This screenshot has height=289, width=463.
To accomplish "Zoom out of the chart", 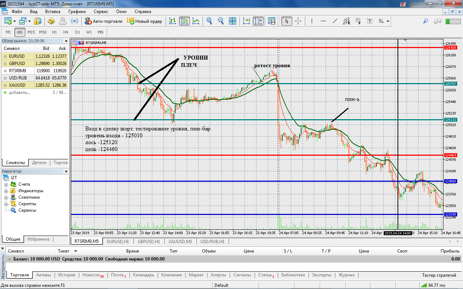I will (221, 21).
